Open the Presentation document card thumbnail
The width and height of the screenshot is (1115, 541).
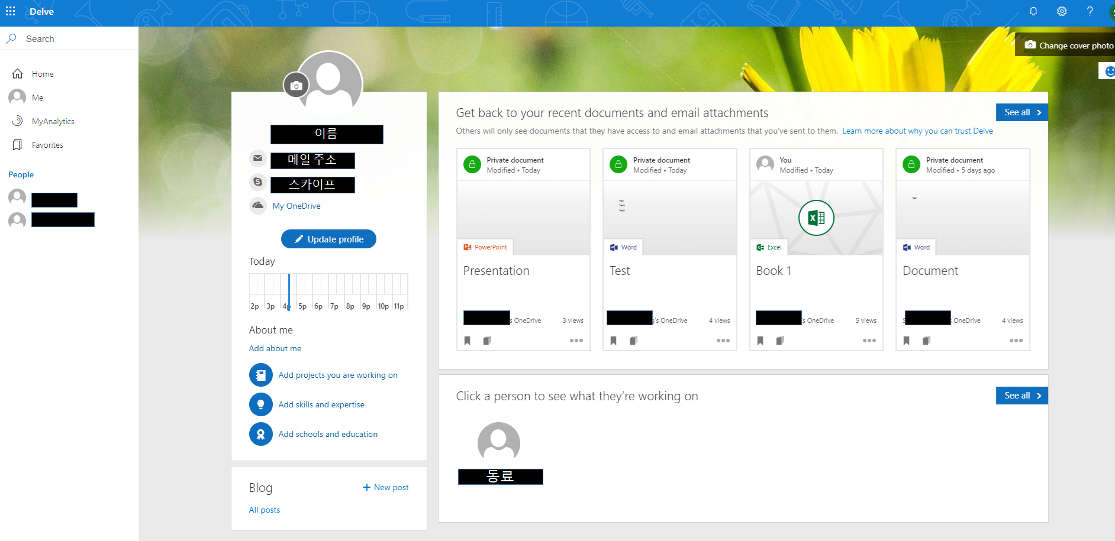click(x=523, y=218)
